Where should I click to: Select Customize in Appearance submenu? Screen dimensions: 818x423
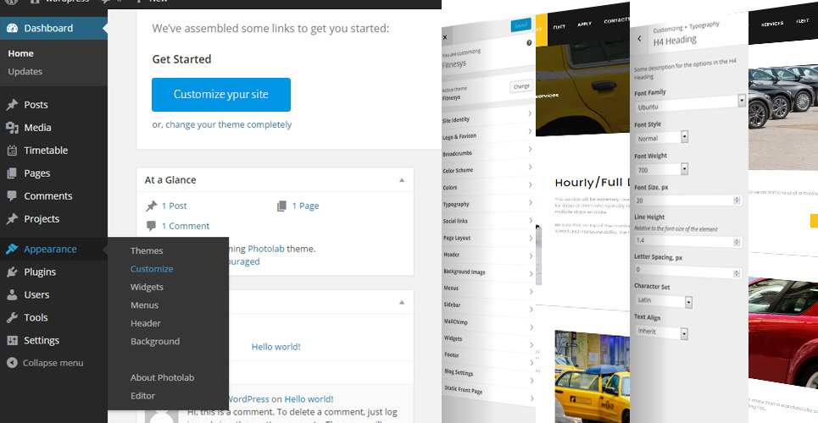152,269
